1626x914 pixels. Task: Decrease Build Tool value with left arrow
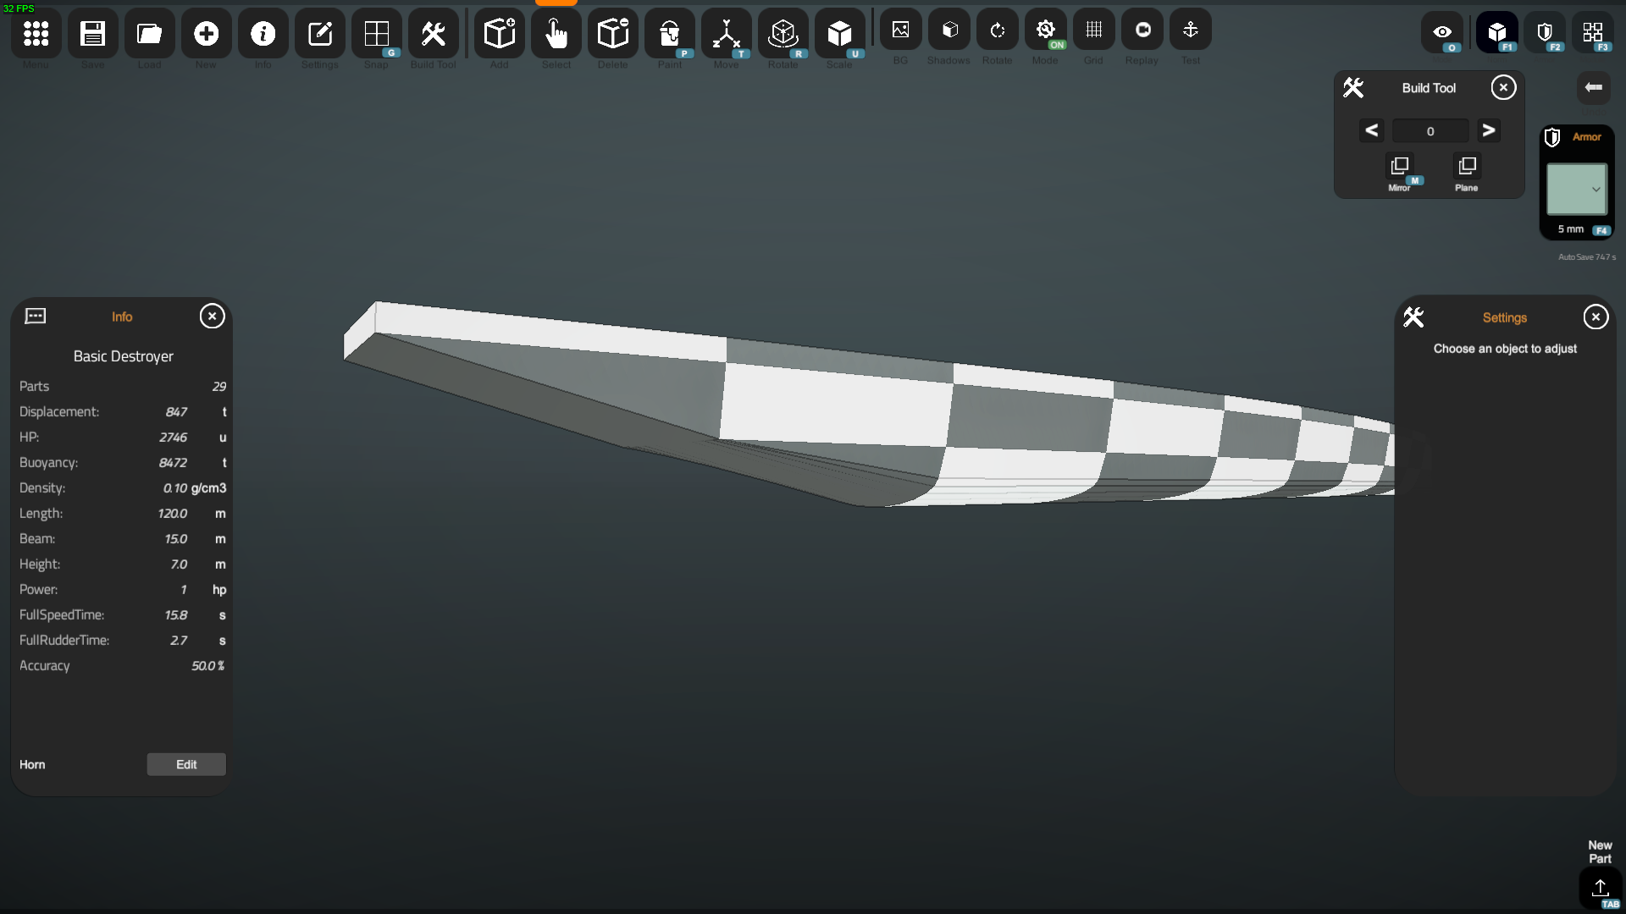[x=1372, y=130]
